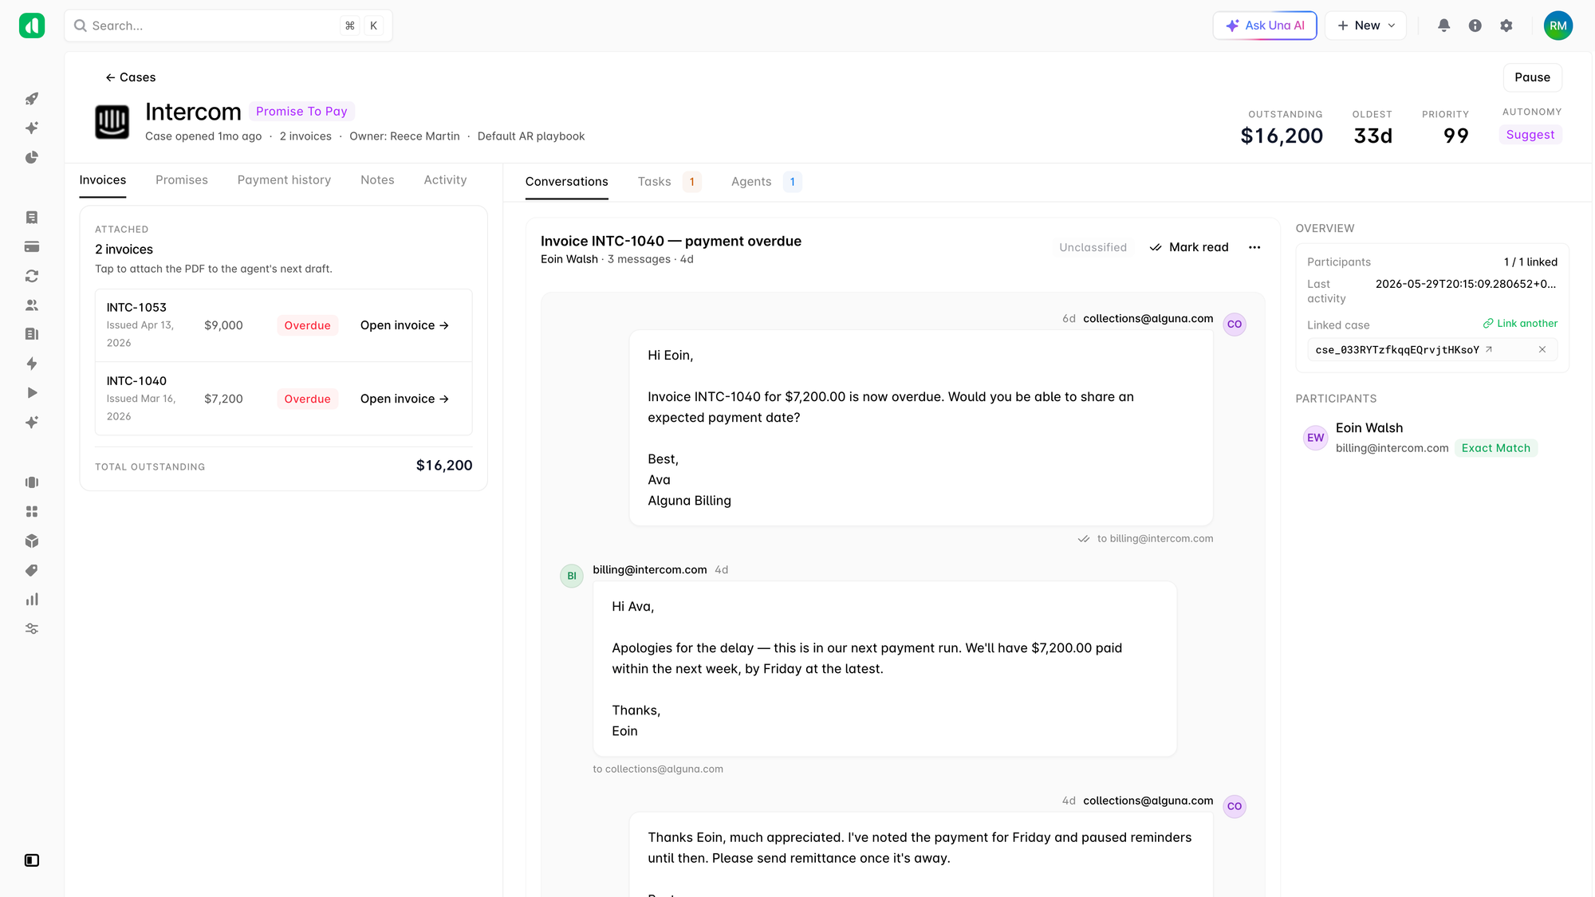1595x897 pixels.
Task: Select the Conversations tab
Action: 566,182
